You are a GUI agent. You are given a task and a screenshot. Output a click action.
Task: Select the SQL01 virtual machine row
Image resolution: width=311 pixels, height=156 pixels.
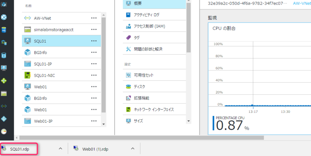61,41
